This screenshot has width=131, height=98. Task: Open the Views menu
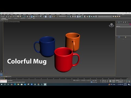[x=16, y=15]
